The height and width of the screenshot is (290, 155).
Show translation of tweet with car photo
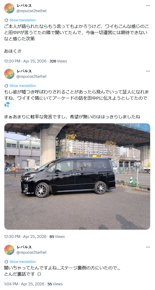pyautogui.click(x=23, y=86)
